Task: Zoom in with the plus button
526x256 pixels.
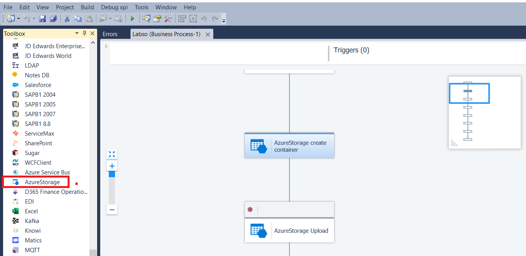Action: point(112,166)
